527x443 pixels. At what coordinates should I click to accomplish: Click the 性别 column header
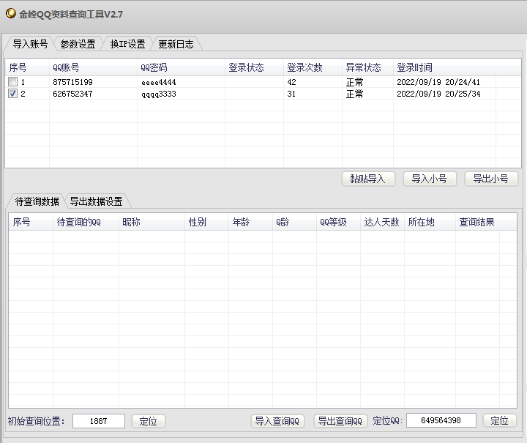[206, 222]
